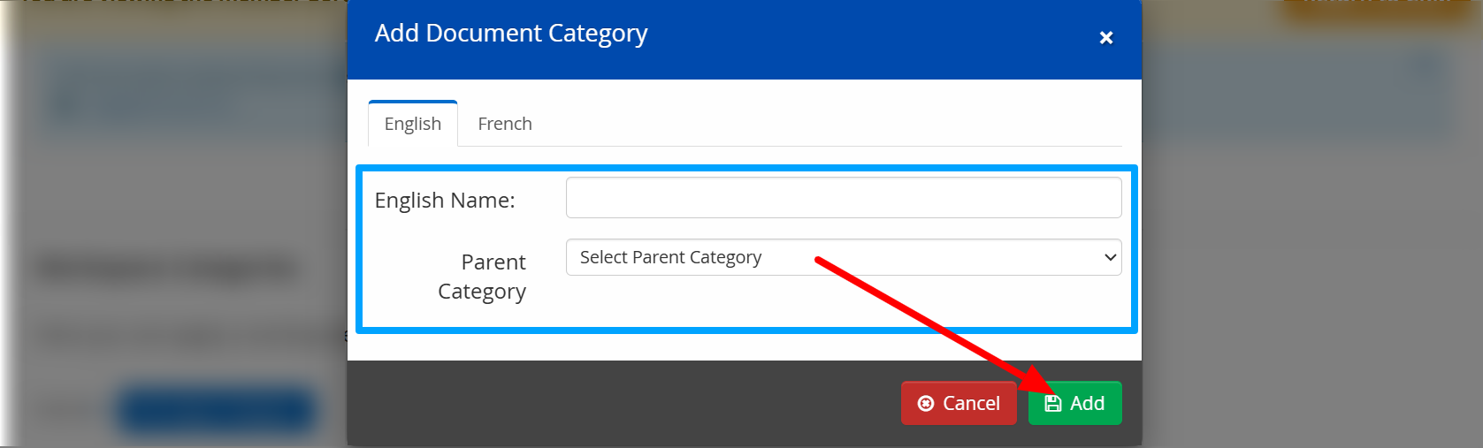Viewport: 1483px width, 448px height.
Task: Switch to the English tab
Action: [413, 124]
